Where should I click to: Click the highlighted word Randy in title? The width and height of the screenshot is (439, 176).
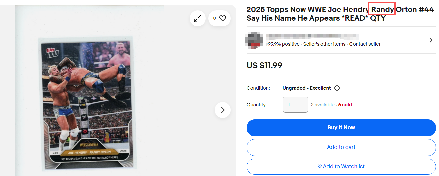click(382, 9)
